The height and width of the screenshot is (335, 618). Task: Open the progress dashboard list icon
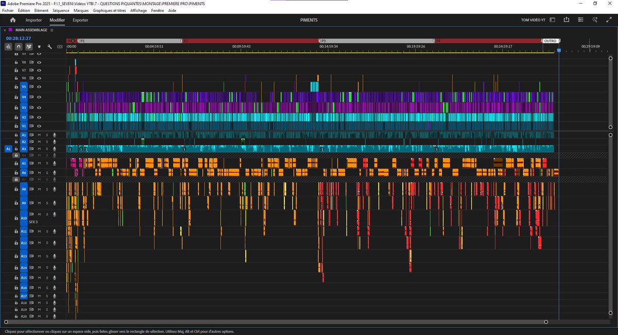click(580, 20)
